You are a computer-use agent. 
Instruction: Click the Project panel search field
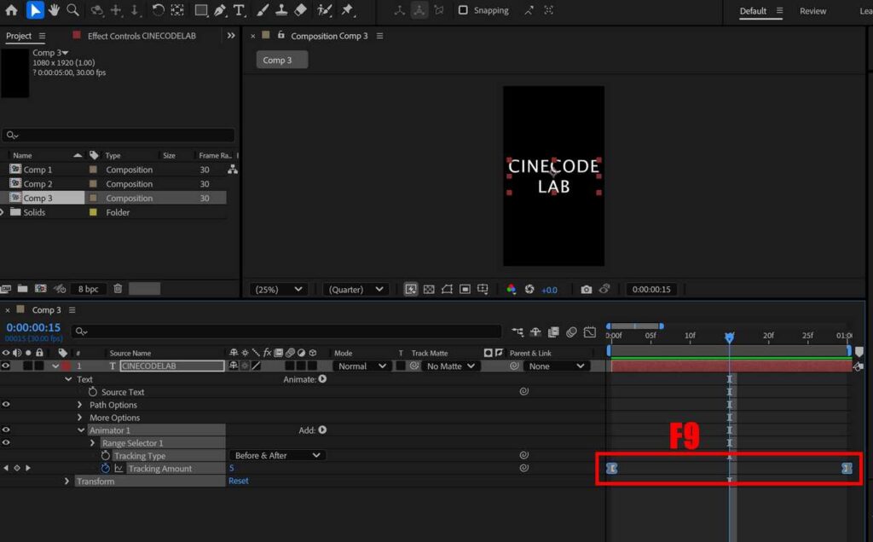119,135
